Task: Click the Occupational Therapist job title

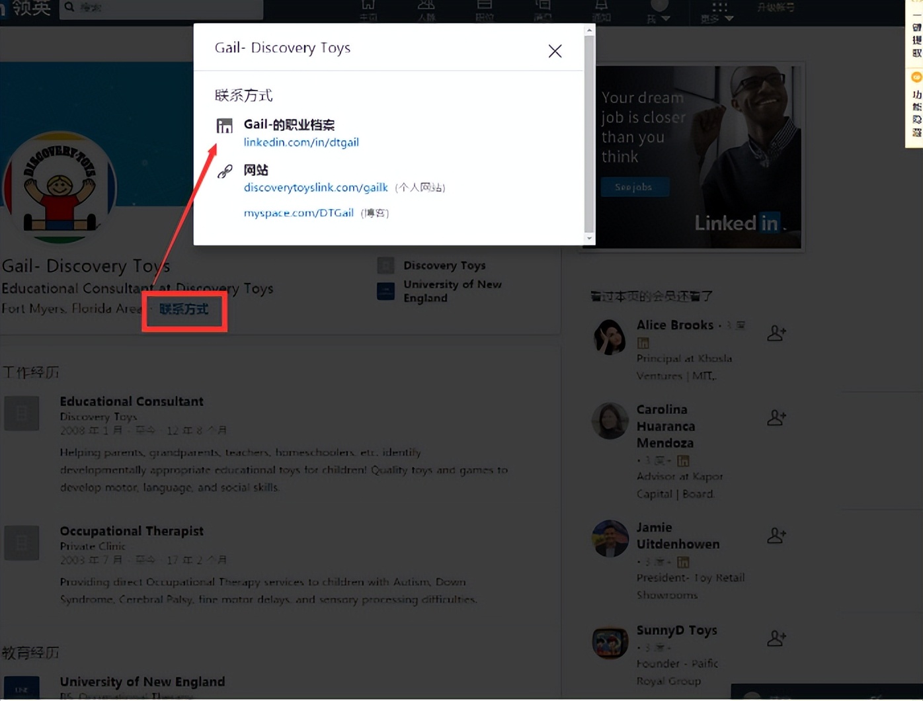Action: tap(132, 531)
